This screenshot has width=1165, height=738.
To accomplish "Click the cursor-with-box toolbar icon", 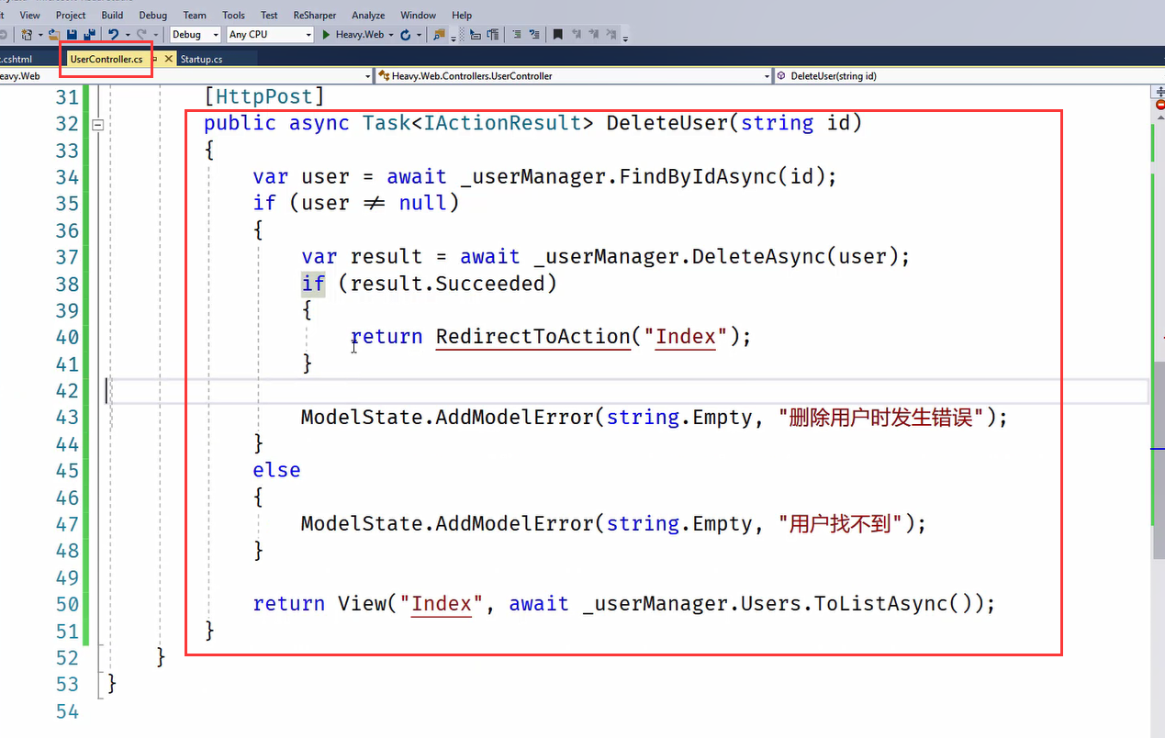I will click(475, 34).
